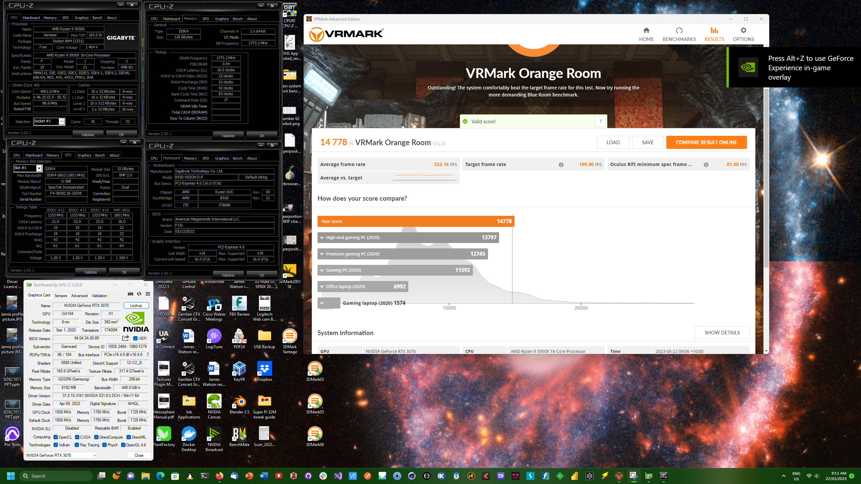Open the Validation tab in GPU-Z
Image resolution: width=861 pixels, height=484 pixels.
[x=100, y=295]
